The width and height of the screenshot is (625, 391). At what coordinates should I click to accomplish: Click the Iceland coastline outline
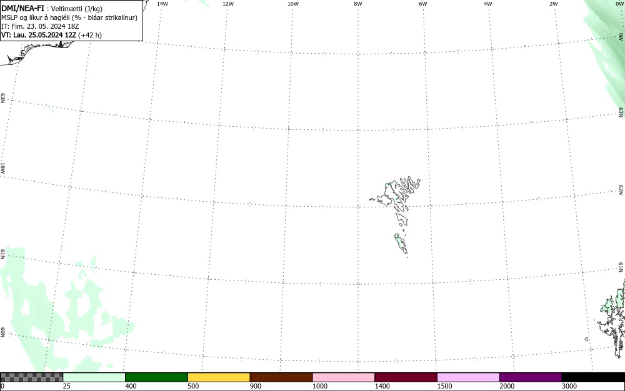click(x=36, y=52)
